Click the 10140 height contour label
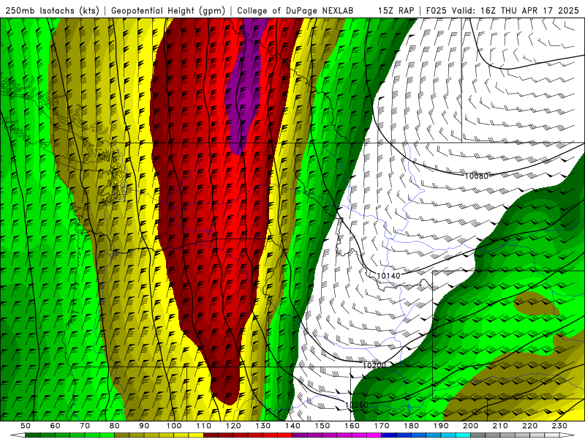Image resolution: width=585 pixels, height=439 pixels. (388, 276)
